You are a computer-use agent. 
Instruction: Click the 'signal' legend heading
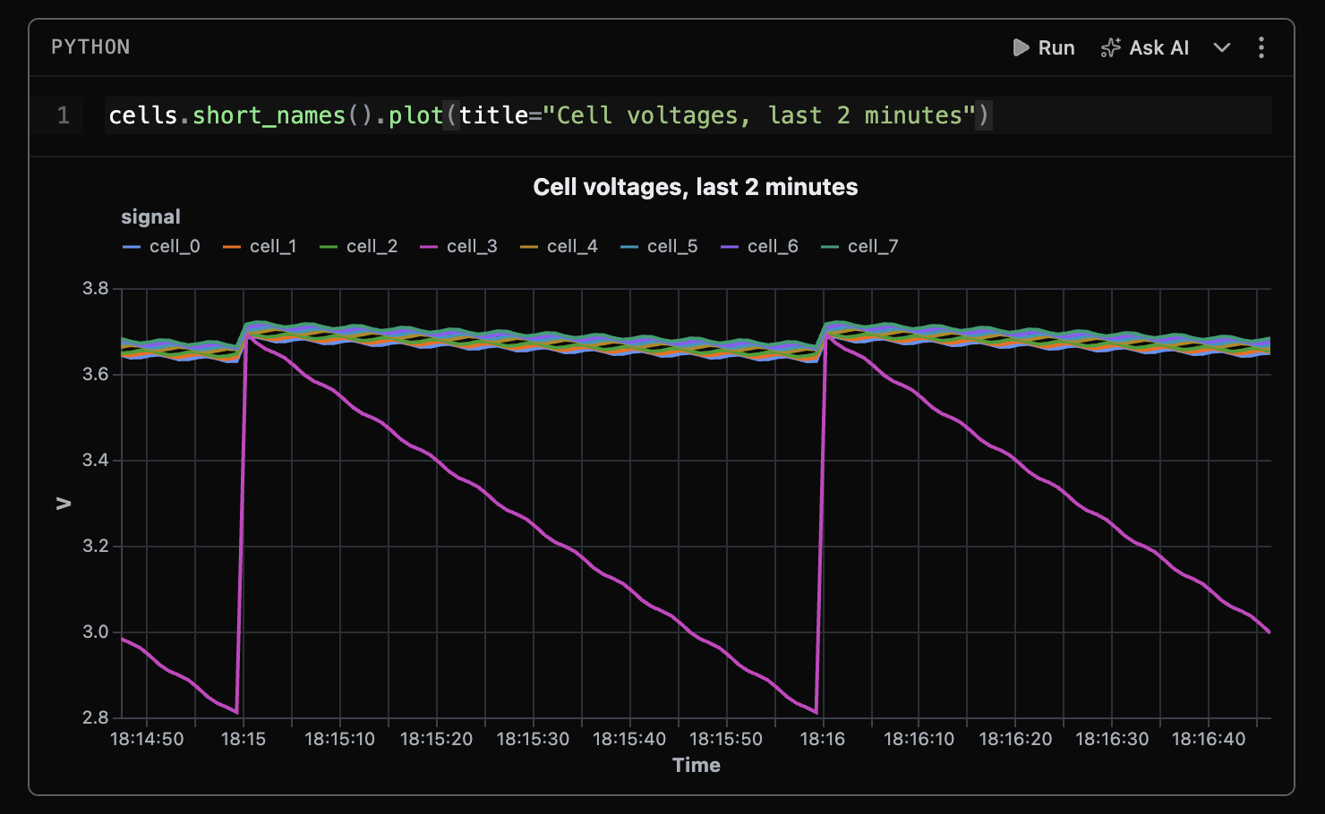[150, 216]
